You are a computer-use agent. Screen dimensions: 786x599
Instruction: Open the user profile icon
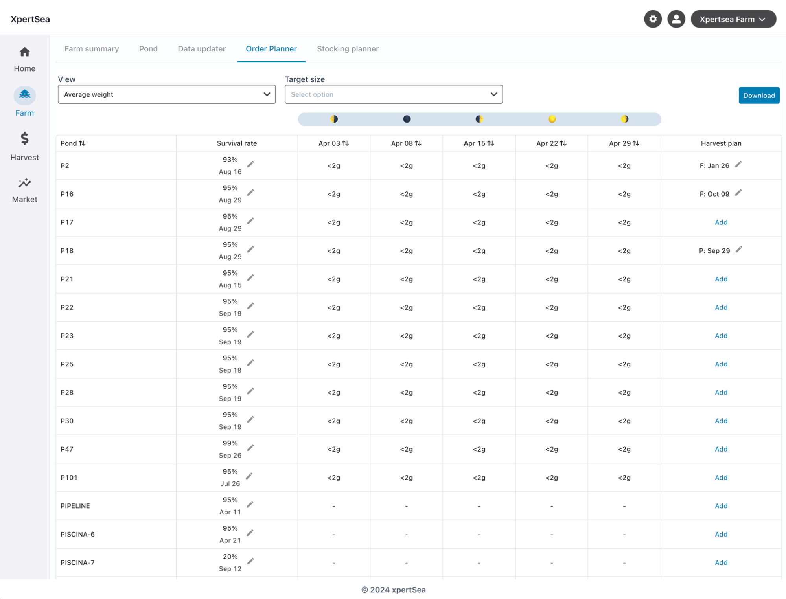[x=676, y=18]
